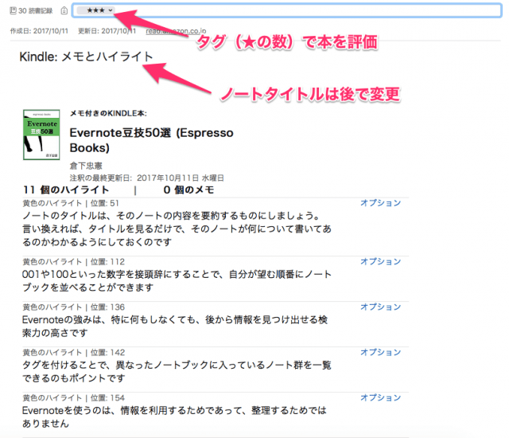
Task: Click the Evernote豆技50選 book cover thumbnail
Action: coord(41,135)
